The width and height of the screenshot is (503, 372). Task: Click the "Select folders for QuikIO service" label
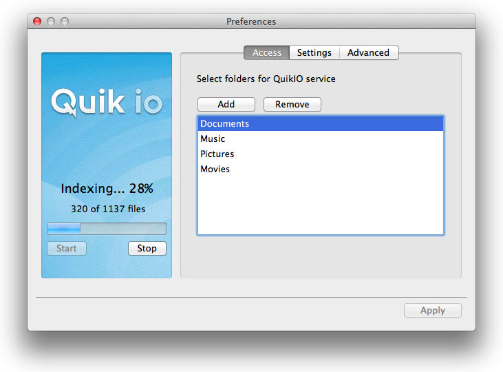[x=266, y=79]
